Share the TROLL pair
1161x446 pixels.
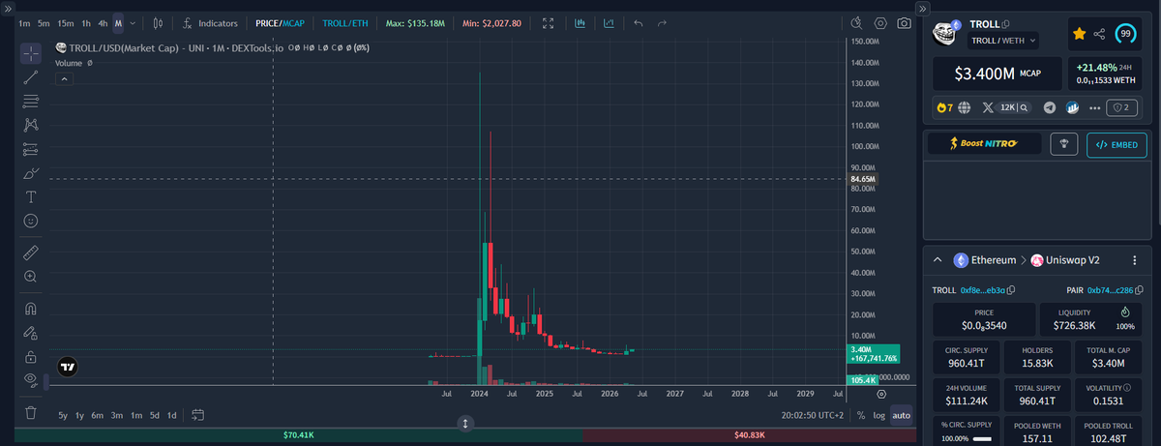1101,34
